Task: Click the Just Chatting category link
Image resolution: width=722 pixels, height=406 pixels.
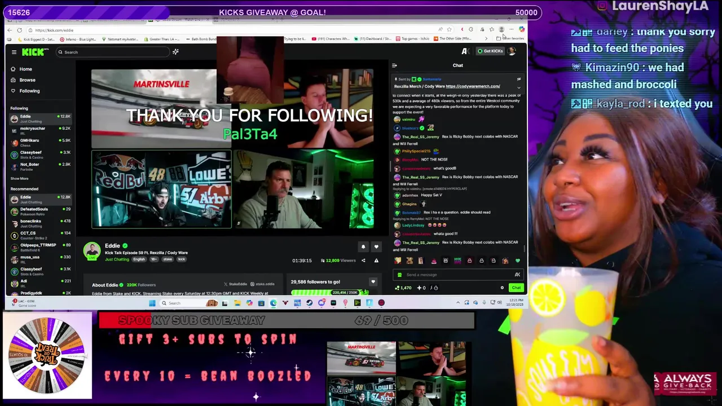Action: (x=117, y=259)
